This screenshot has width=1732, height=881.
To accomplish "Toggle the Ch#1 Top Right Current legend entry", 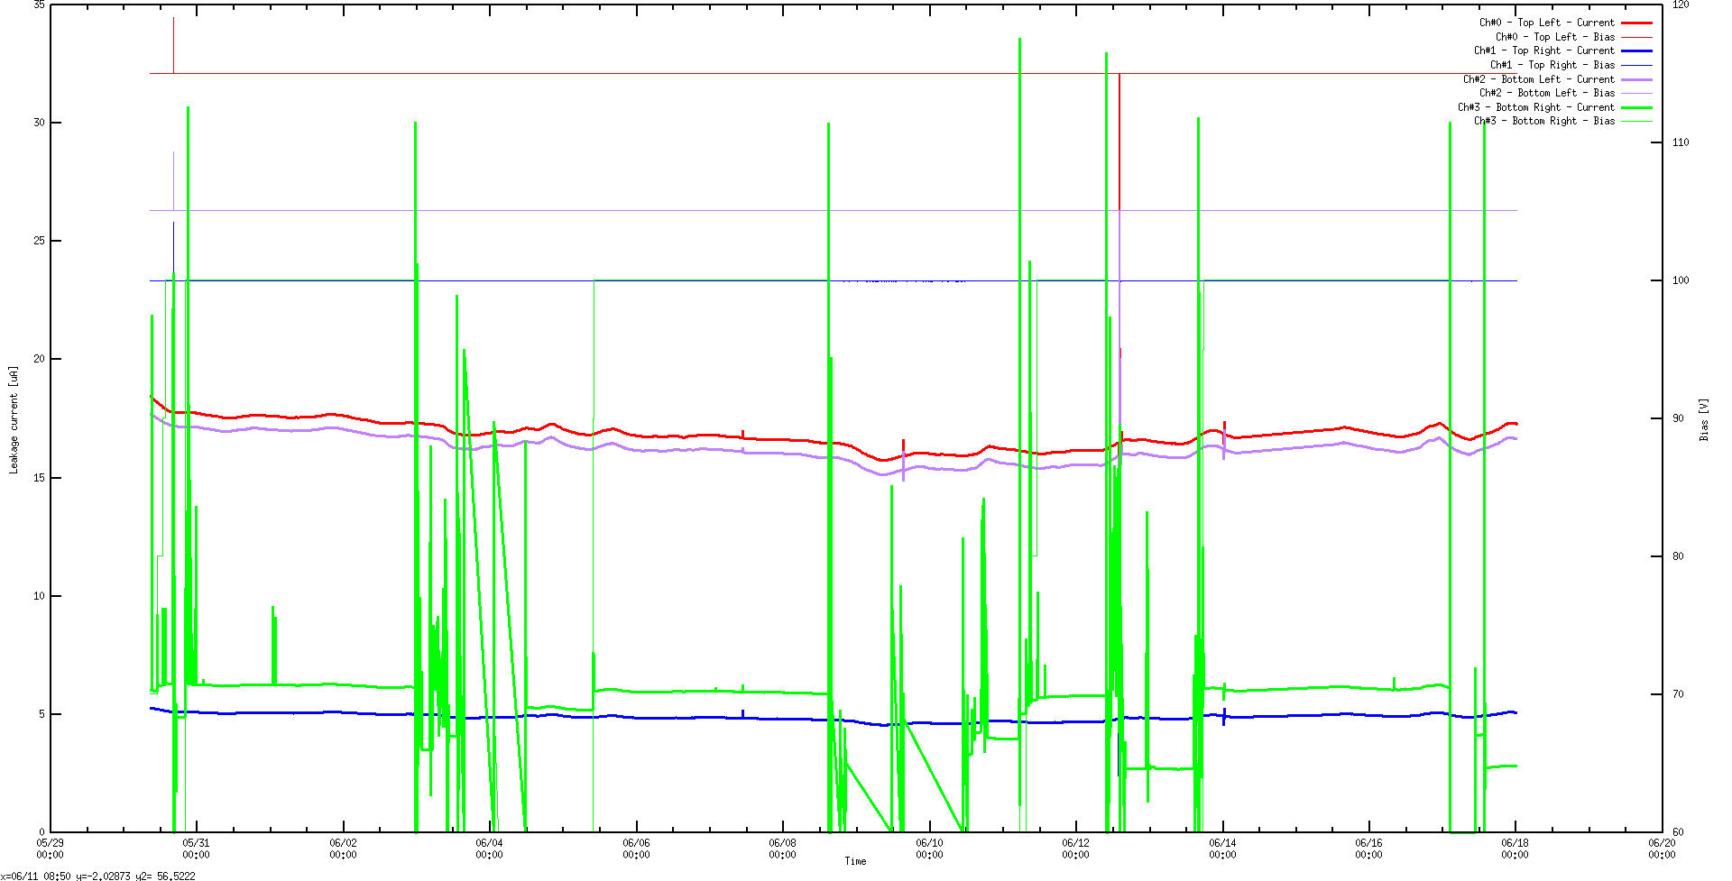I will pos(1544,50).
